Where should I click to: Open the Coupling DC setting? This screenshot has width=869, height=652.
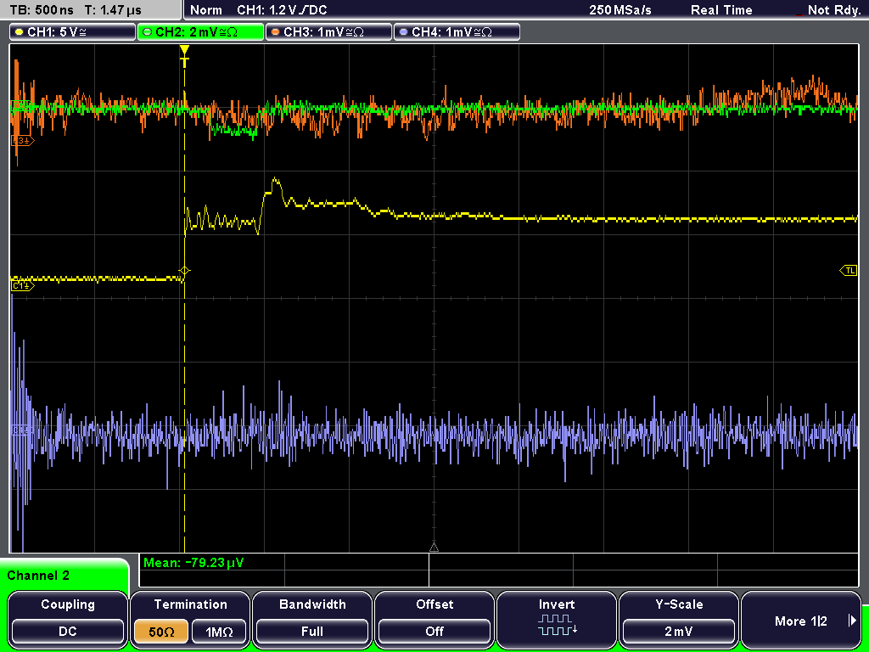68,632
